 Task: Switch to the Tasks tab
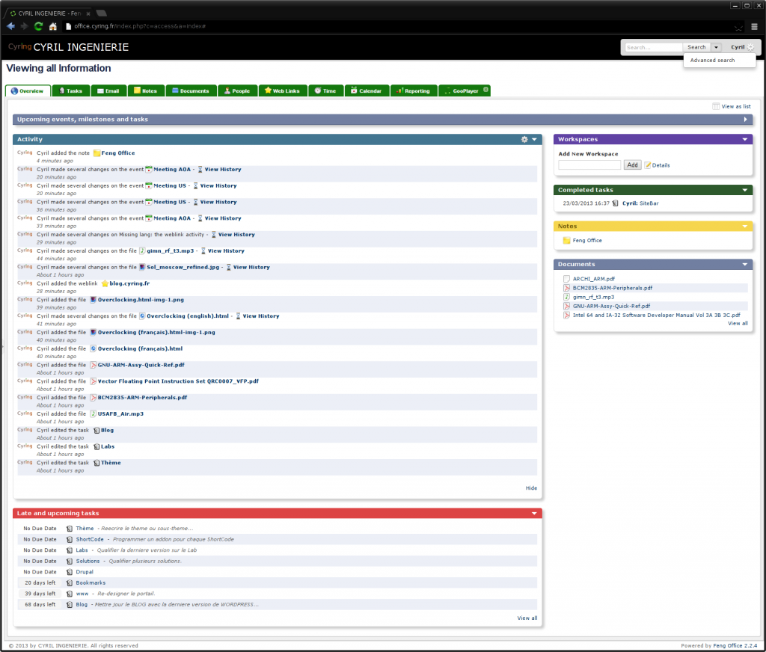coord(71,90)
